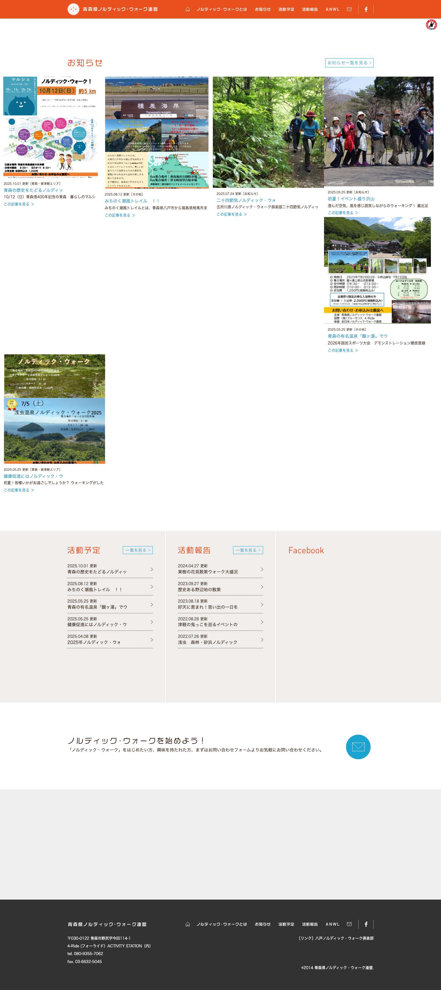This screenshot has height=990, width=441.
Task: Click footer phone number tel. 080-9355-7062
Action: click(x=85, y=954)
